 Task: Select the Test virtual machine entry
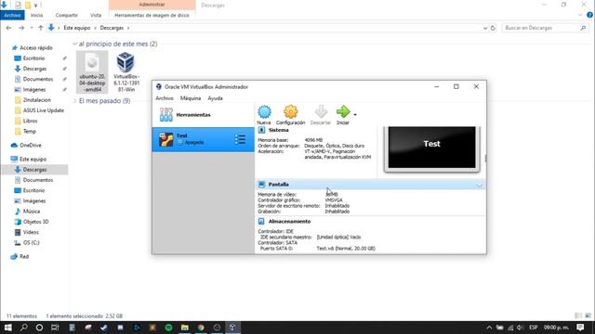coord(203,139)
